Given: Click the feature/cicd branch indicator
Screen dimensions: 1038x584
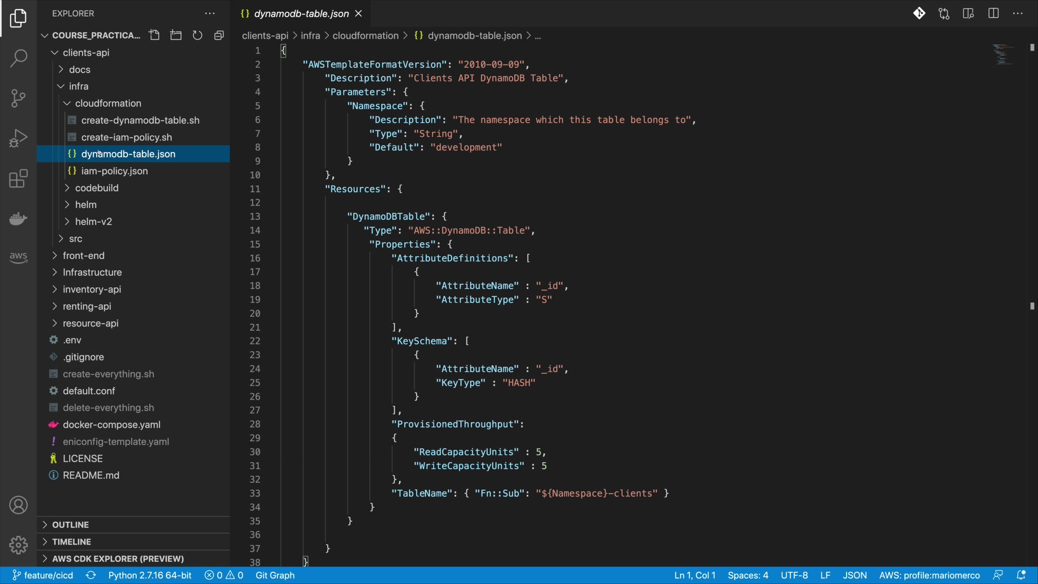Looking at the screenshot, I should [x=43, y=575].
